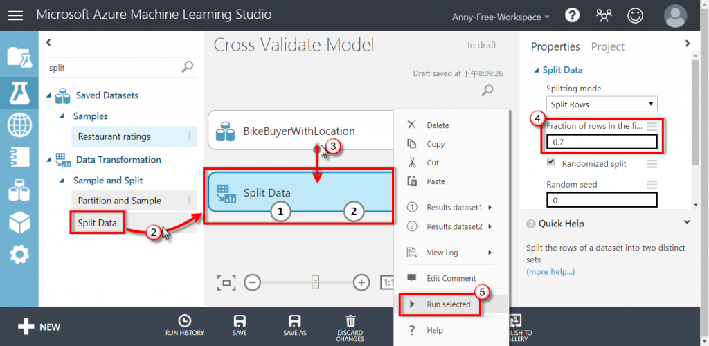Viewport: 709px width, 346px height.
Task: Click output port 2 of Split Data
Action: (354, 211)
